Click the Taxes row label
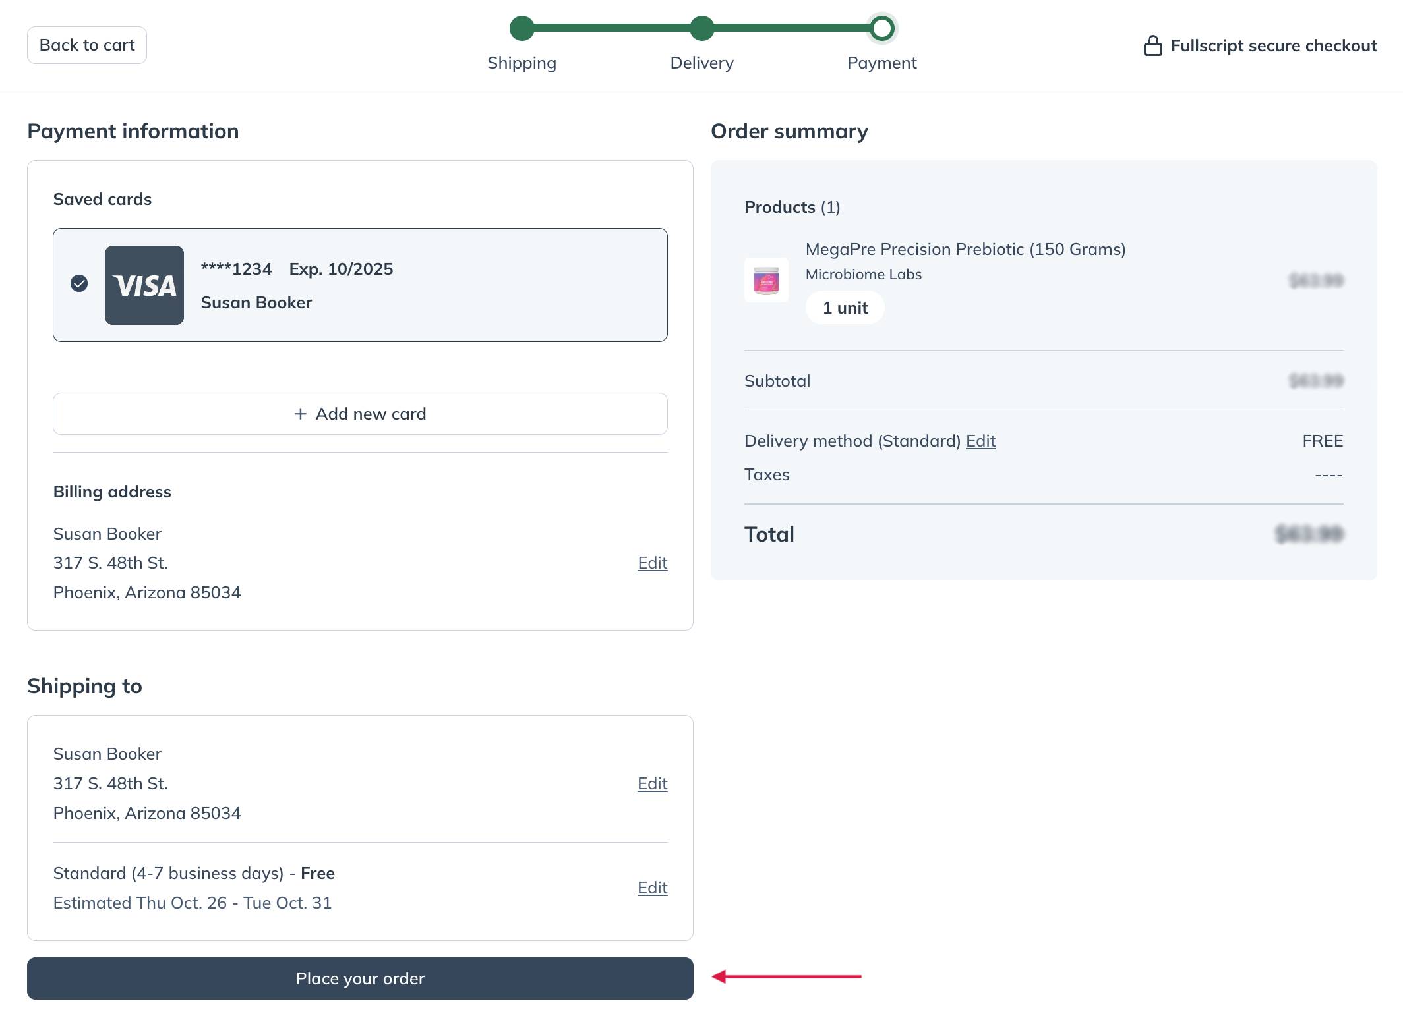This screenshot has height=1016, width=1403. tap(767, 475)
